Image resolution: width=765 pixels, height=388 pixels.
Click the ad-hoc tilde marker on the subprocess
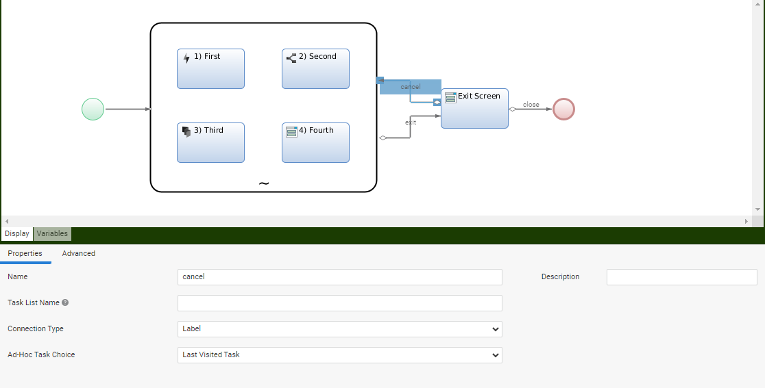pyautogui.click(x=263, y=183)
